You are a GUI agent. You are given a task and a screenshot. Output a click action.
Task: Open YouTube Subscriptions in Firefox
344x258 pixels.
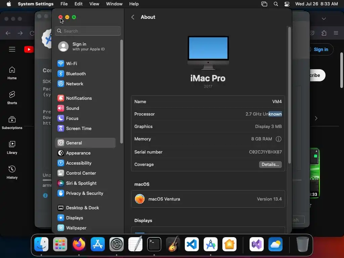[x=12, y=123]
